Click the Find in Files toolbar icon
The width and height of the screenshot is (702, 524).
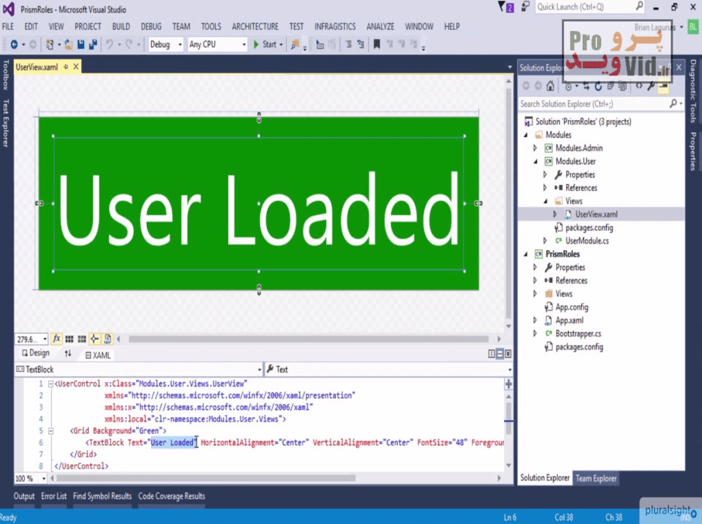[x=295, y=45]
